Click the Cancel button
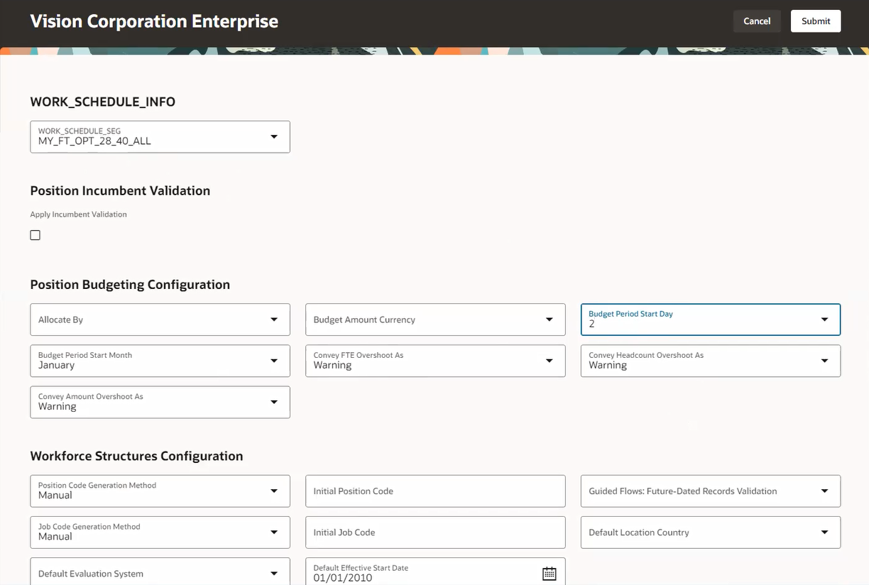 point(757,21)
